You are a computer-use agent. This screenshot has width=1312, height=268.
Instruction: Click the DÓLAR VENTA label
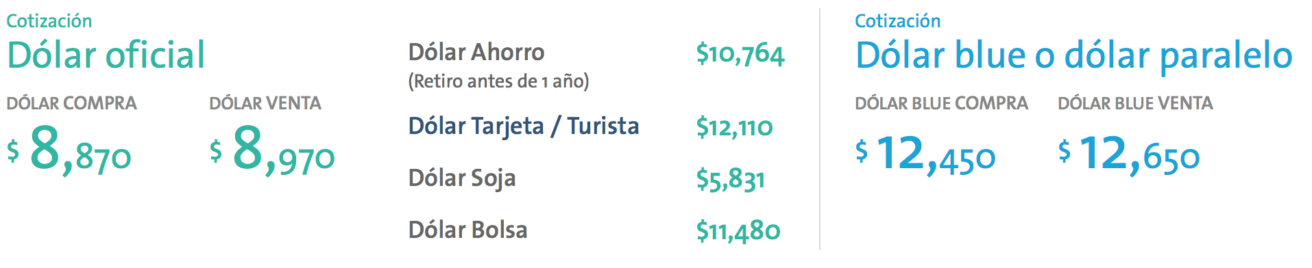pos(265,103)
